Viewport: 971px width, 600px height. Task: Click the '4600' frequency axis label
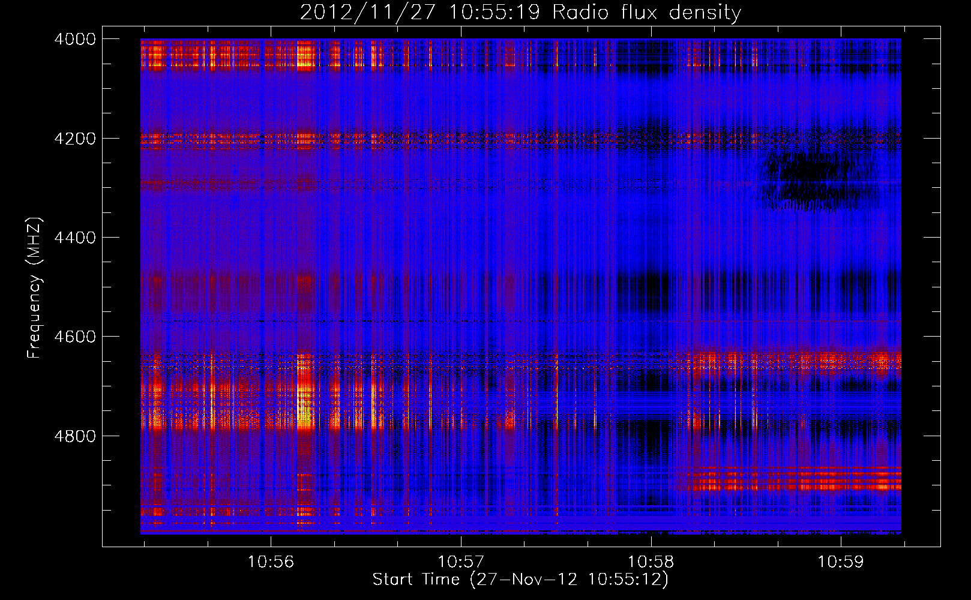click(x=75, y=337)
